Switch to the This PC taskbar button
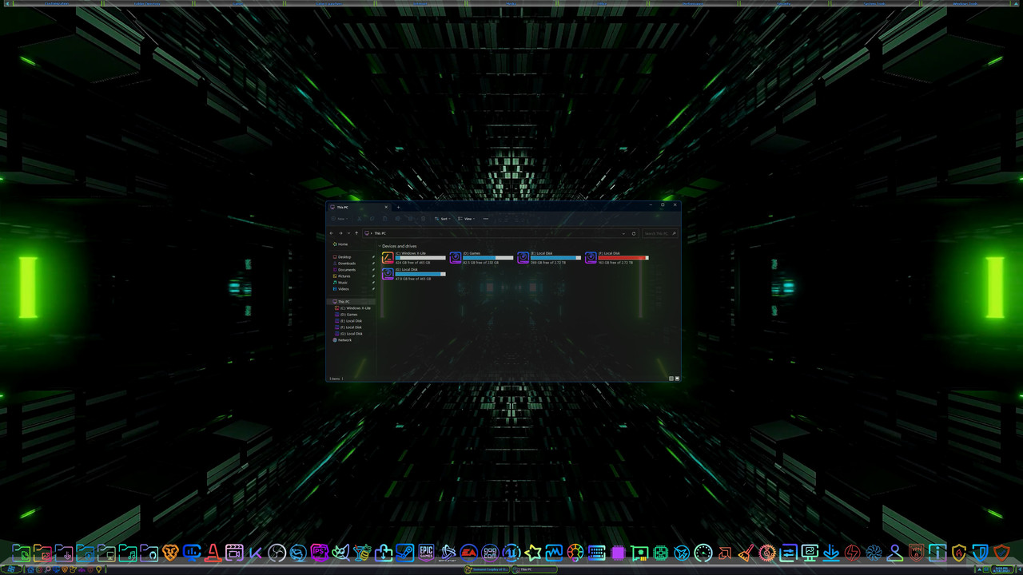 tap(533, 569)
